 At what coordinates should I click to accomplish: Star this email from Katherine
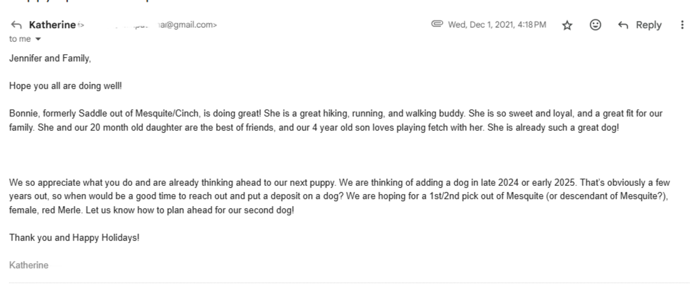(x=567, y=25)
